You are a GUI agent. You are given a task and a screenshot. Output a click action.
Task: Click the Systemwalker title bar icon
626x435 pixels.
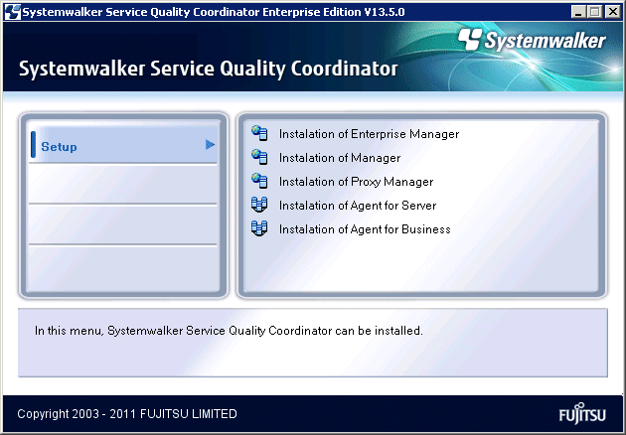coord(12,12)
